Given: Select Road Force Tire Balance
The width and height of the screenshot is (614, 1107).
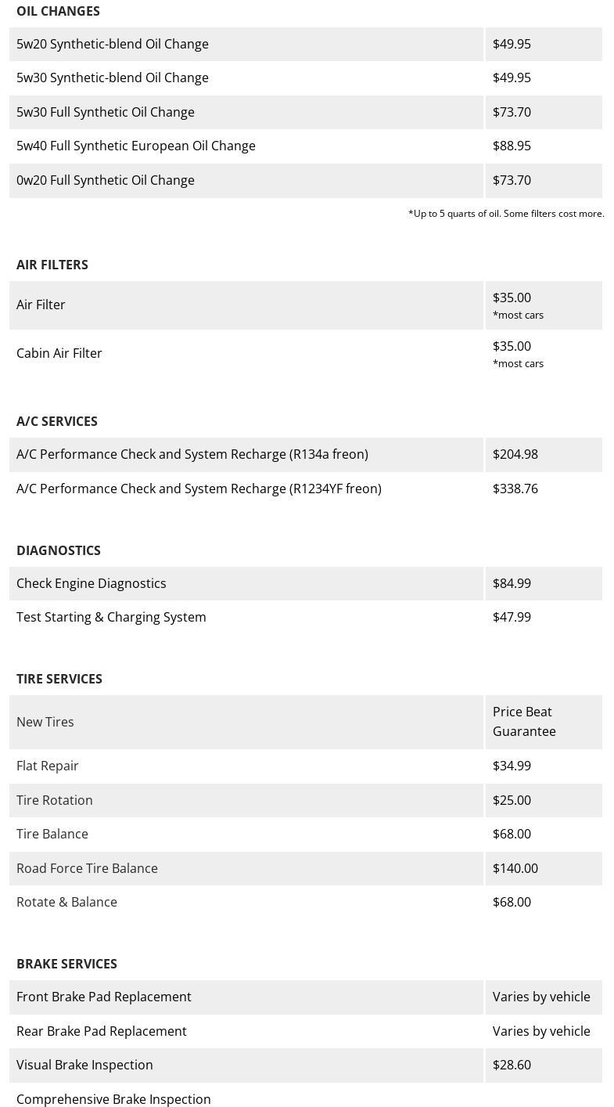Looking at the screenshot, I should 87,869.
